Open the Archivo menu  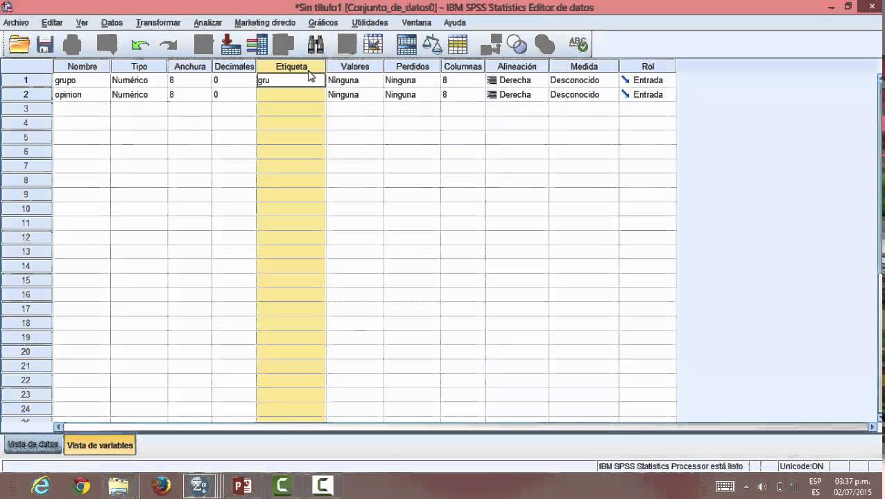click(16, 23)
